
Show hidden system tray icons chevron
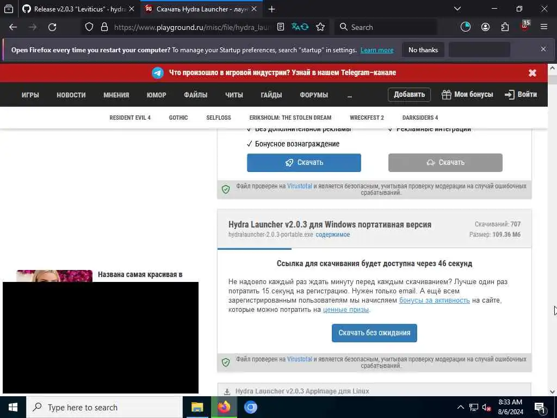(460, 407)
